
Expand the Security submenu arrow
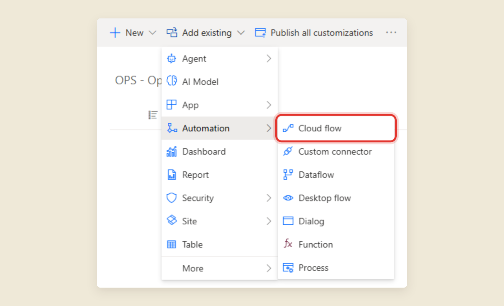[269, 198]
